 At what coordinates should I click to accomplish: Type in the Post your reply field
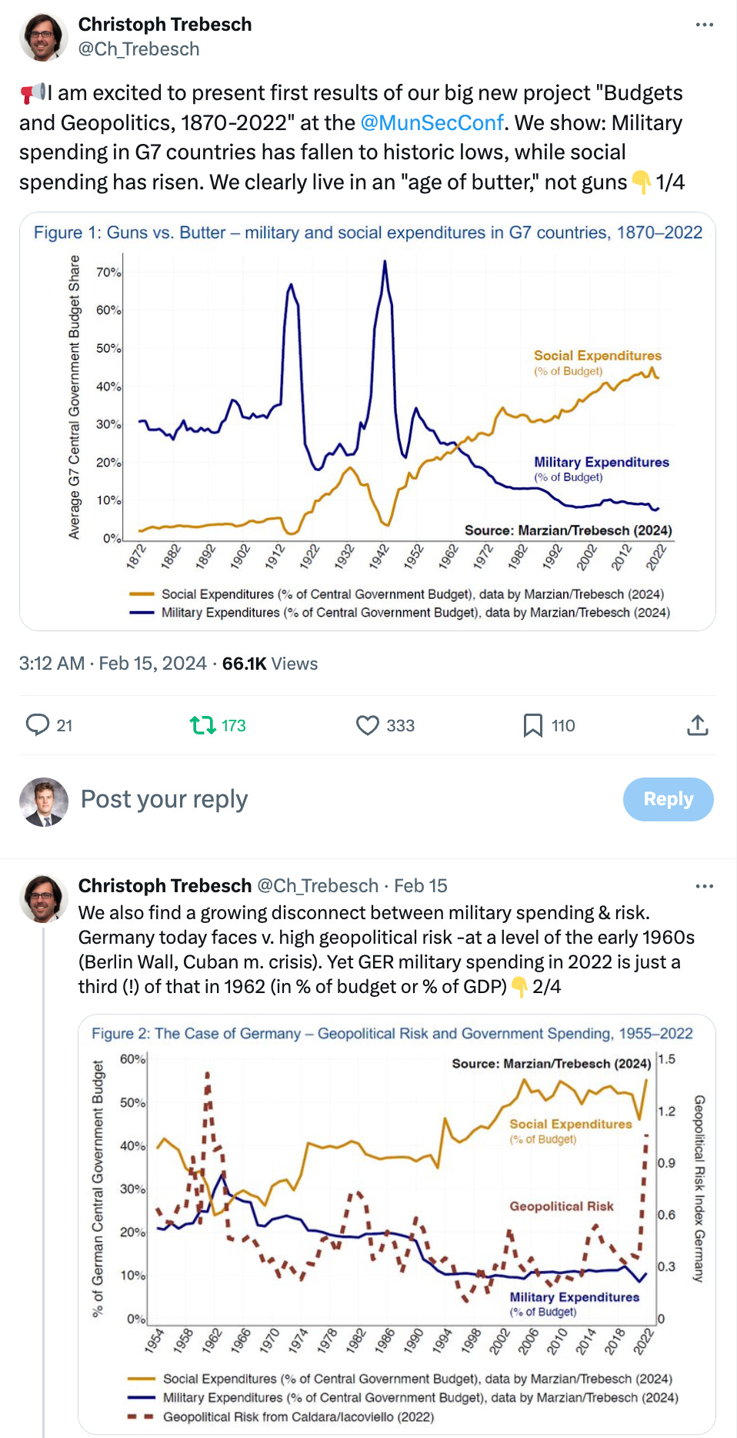(x=308, y=799)
